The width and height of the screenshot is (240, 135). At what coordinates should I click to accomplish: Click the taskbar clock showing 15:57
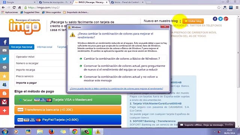pos(229,132)
